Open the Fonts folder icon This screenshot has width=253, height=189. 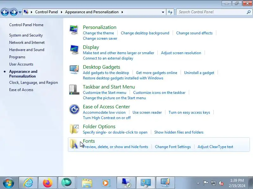click(x=74, y=144)
